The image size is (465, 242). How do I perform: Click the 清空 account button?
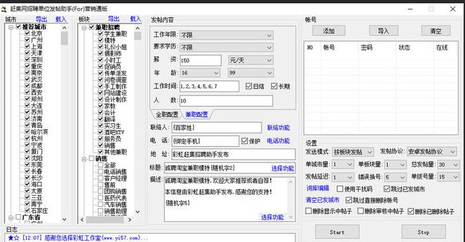coord(436,30)
